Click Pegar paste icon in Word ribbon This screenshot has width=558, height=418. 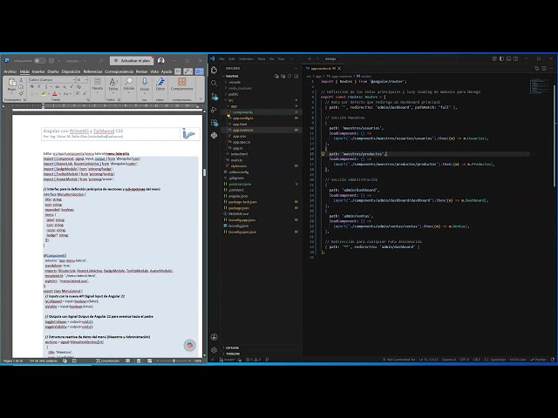point(11,84)
